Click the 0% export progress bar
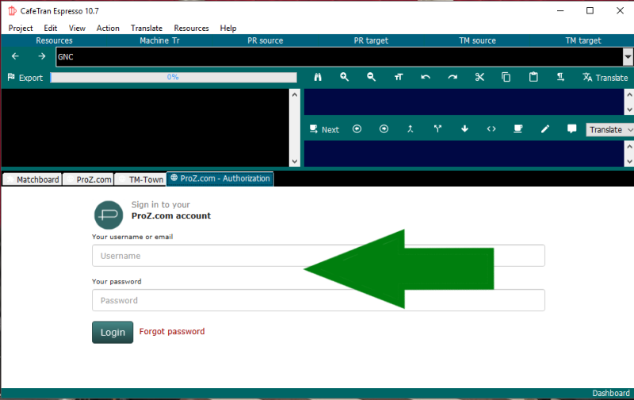The height and width of the screenshot is (400, 634). coord(174,77)
